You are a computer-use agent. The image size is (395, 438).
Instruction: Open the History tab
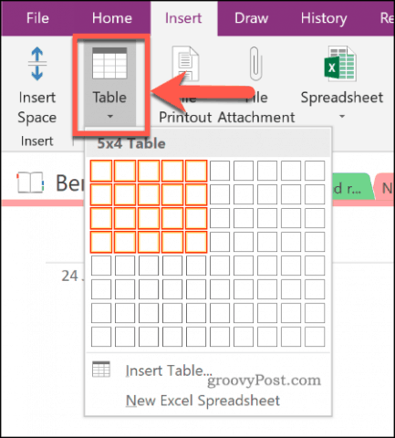324,18
